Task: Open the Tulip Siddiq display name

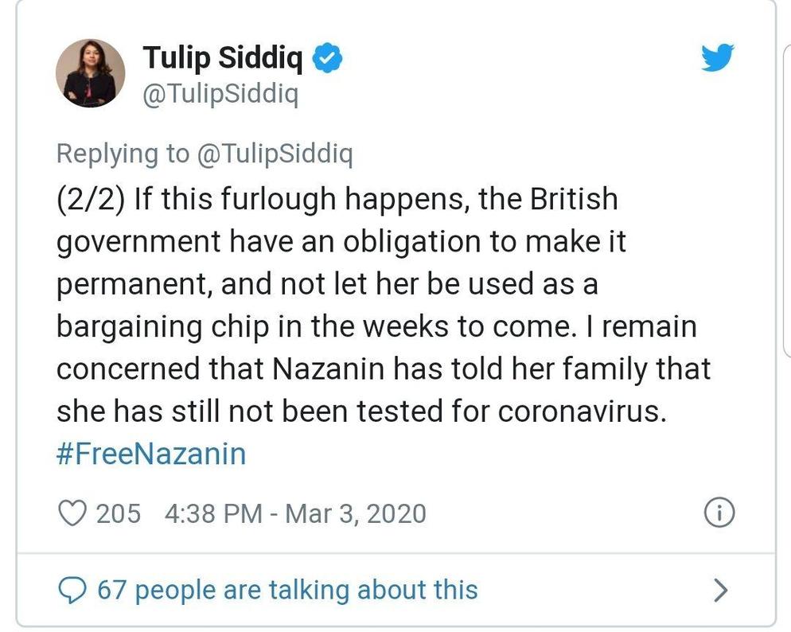Action: [223, 57]
